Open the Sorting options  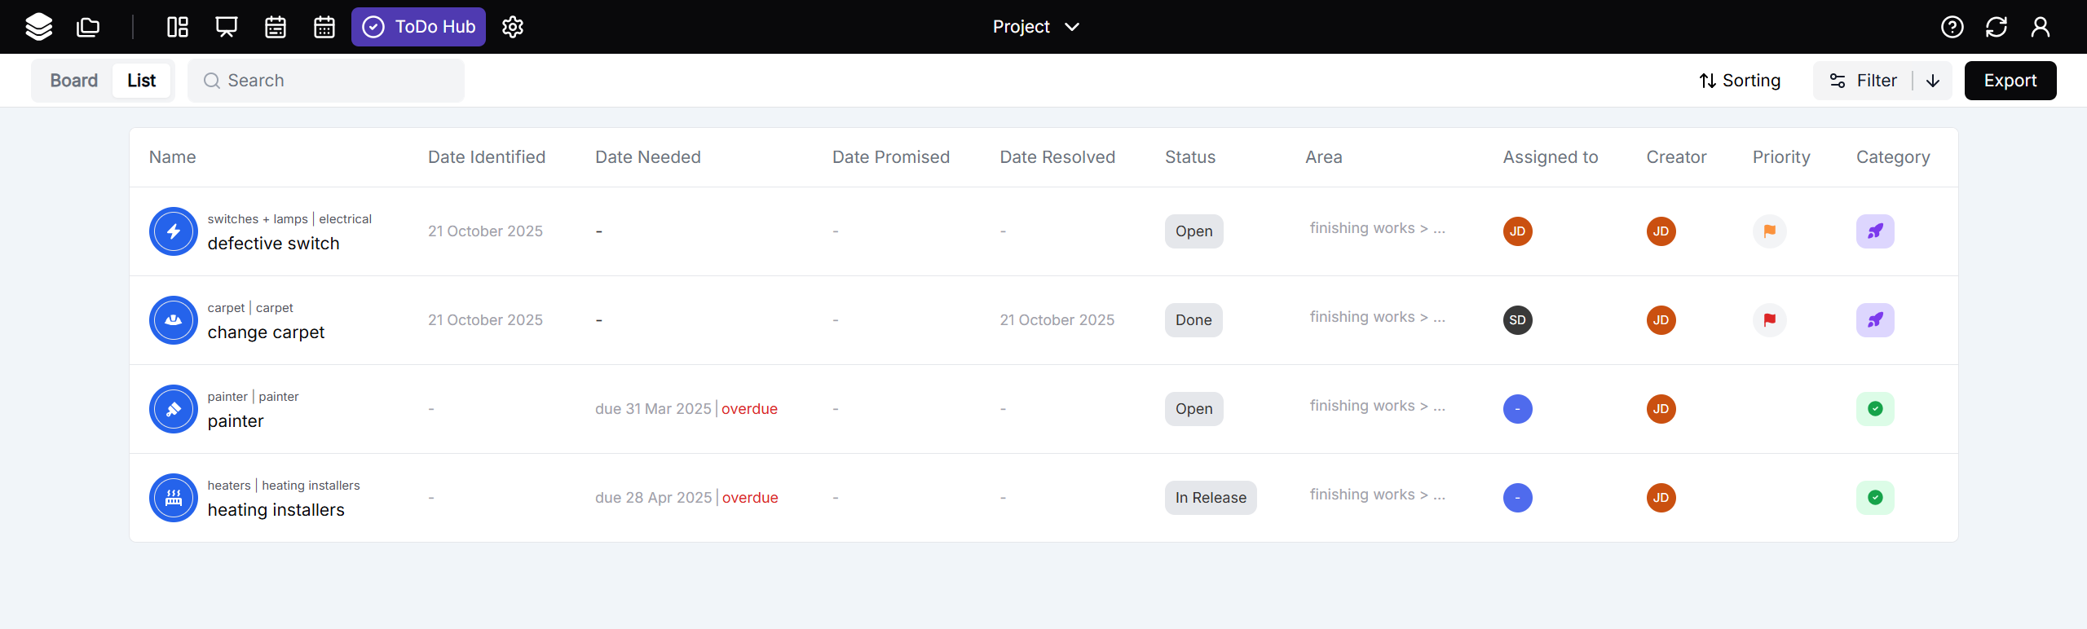point(1740,81)
